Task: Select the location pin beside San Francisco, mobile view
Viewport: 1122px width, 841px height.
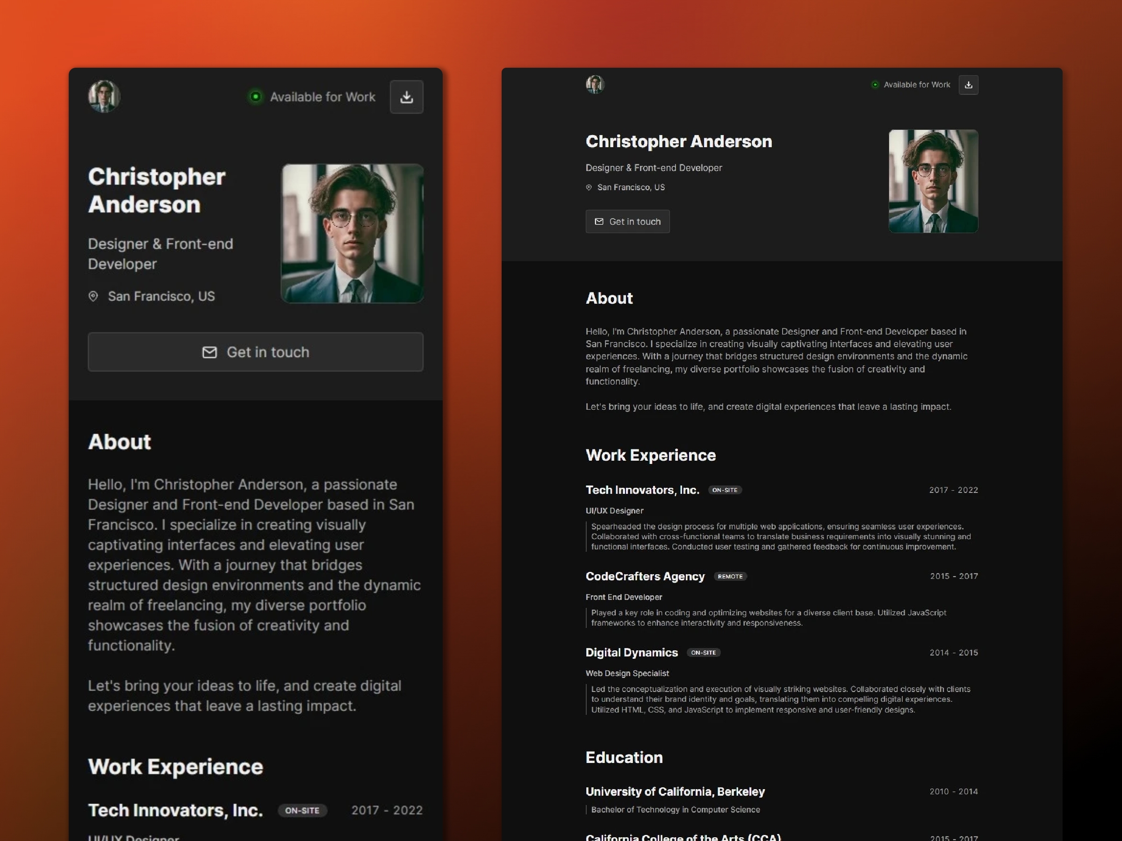Action: pos(93,296)
